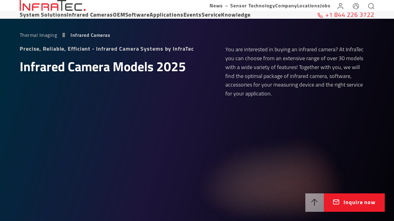Viewport: 394px width, 221px height.
Task: Expand the News dropdown chevron
Action: pos(227,6)
